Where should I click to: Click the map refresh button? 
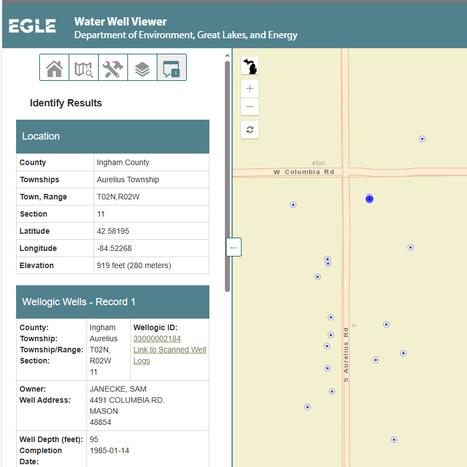[250, 130]
